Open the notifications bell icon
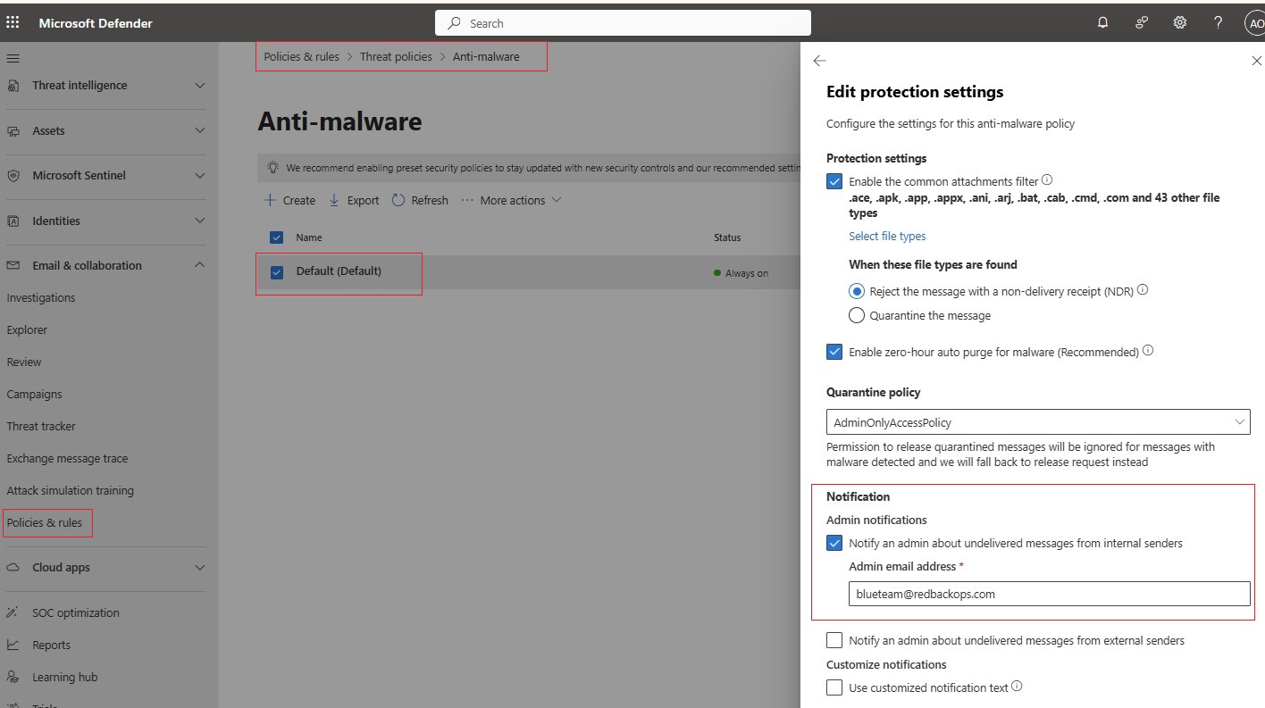The width and height of the screenshot is (1265, 708). pyautogui.click(x=1103, y=23)
